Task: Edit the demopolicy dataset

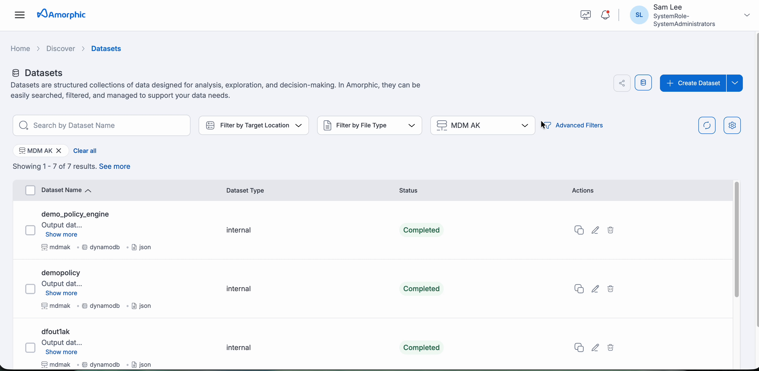Action: (x=595, y=289)
